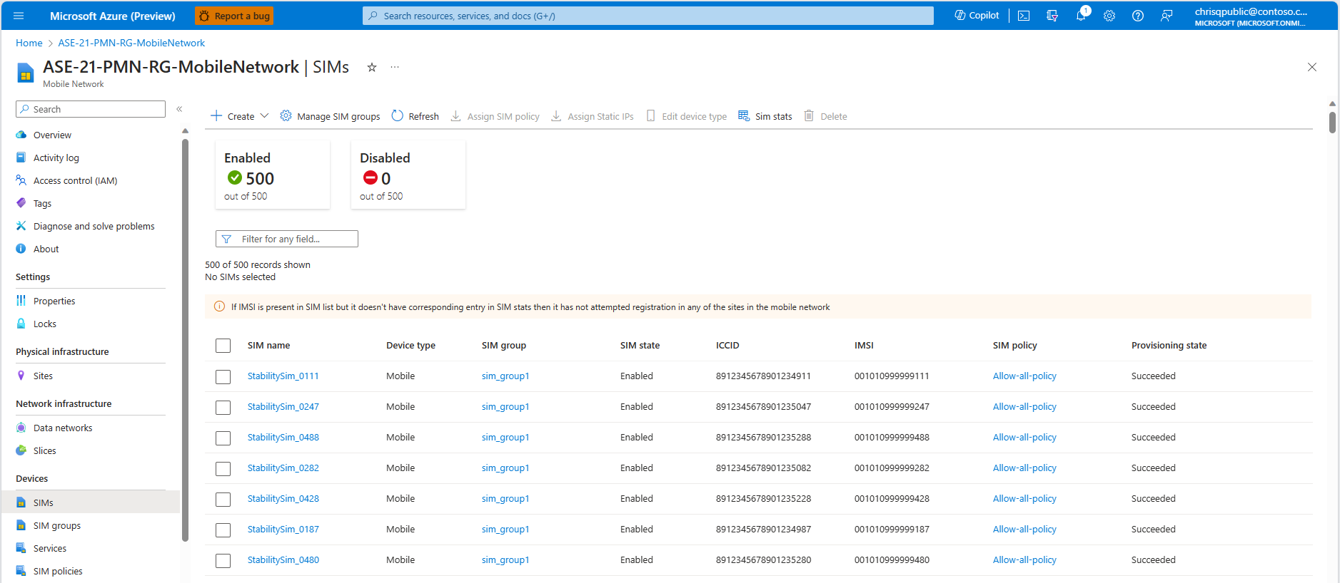The height and width of the screenshot is (583, 1340).
Task: Open the portal hamburger menu
Action: coord(19,16)
